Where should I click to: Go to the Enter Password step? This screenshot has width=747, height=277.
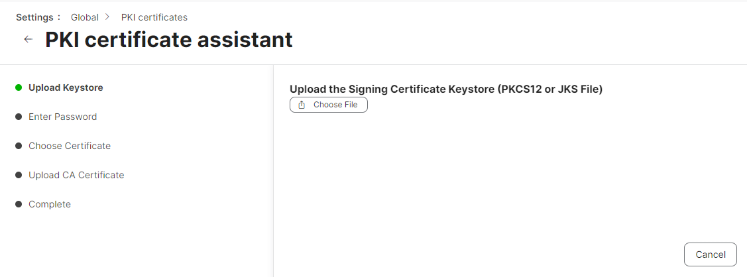[x=62, y=117]
